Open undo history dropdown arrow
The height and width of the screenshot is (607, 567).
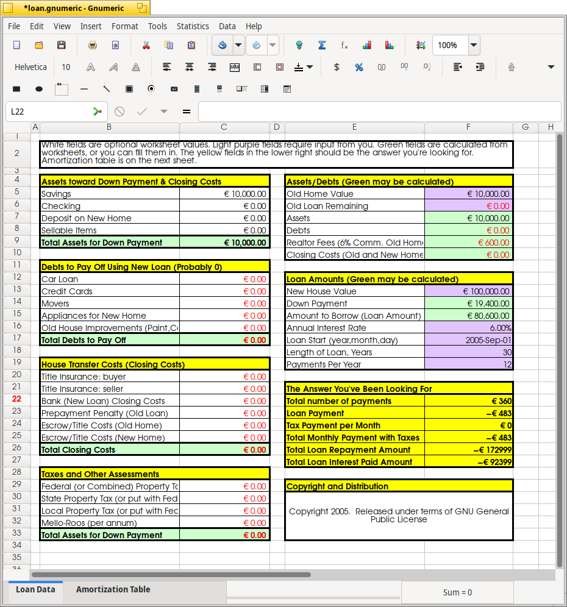coord(238,45)
